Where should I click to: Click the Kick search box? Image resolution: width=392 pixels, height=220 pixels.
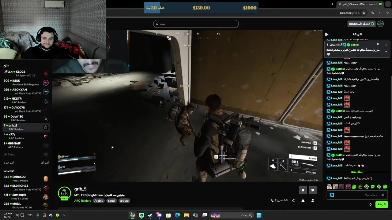[196, 24]
